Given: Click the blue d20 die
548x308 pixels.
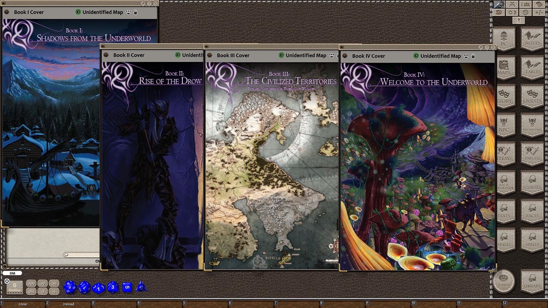Looking at the screenshot, I should pyautogui.click(x=70, y=287).
